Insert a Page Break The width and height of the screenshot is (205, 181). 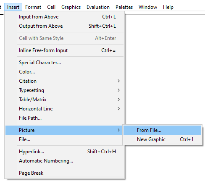tap(65, 173)
